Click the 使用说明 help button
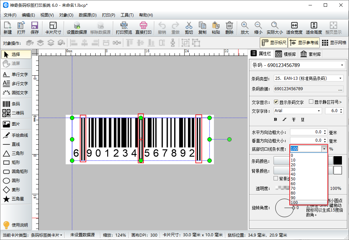Screen dimensions: 349x240 coord(16,225)
